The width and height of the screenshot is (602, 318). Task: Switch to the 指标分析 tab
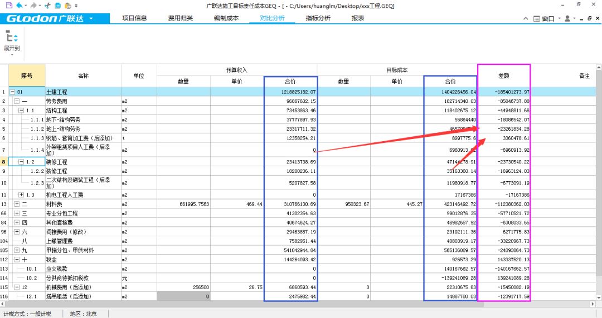point(318,18)
